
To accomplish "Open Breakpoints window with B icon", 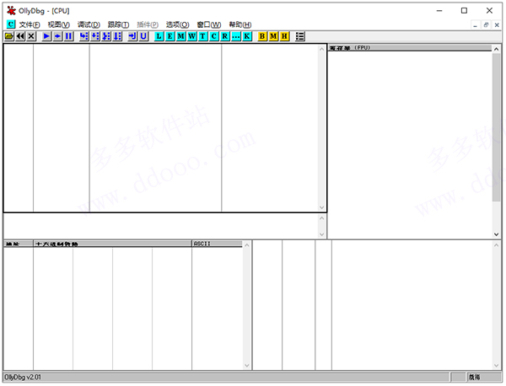I will click(x=262, y=36).
